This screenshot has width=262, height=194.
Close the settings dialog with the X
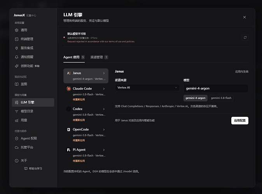245,17
